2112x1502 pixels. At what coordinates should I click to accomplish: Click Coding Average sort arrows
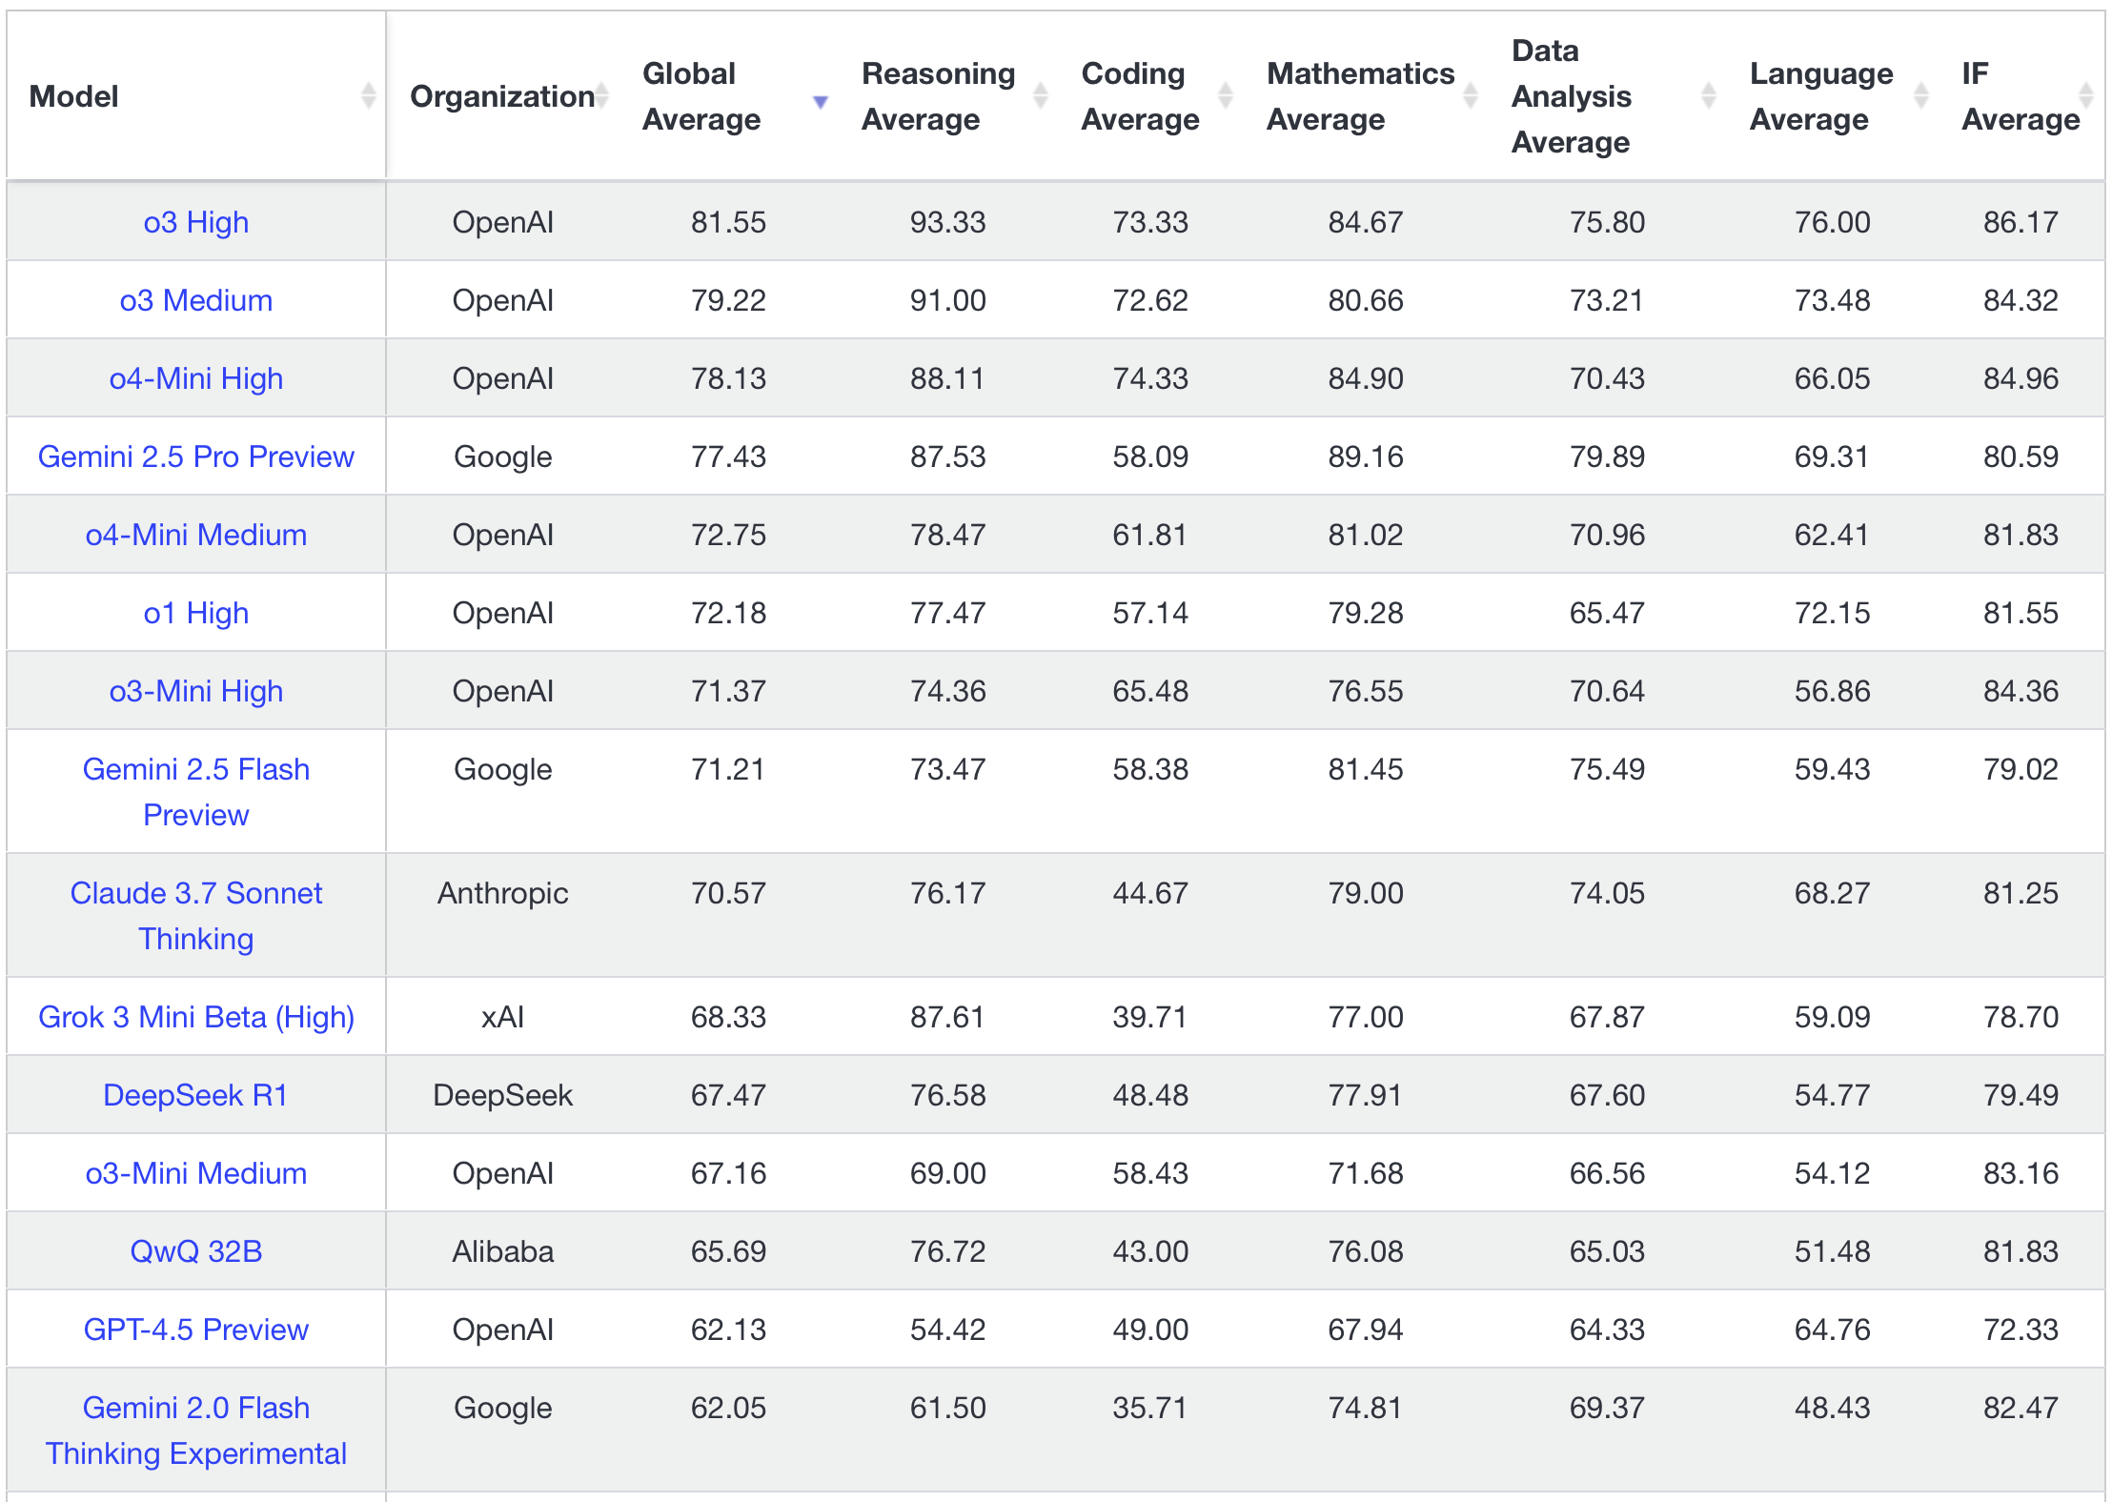pyautogui.click(x=1226, y=96)
